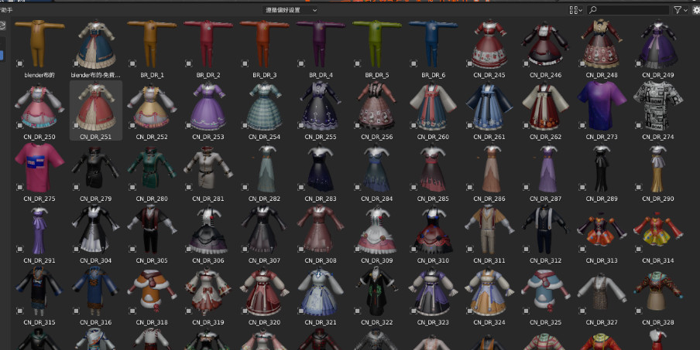Image resolution: width=700 pixels, height=350 pixels.
Task: Click the asset marker icon on CN_DR_308
Action: point(301,250)
